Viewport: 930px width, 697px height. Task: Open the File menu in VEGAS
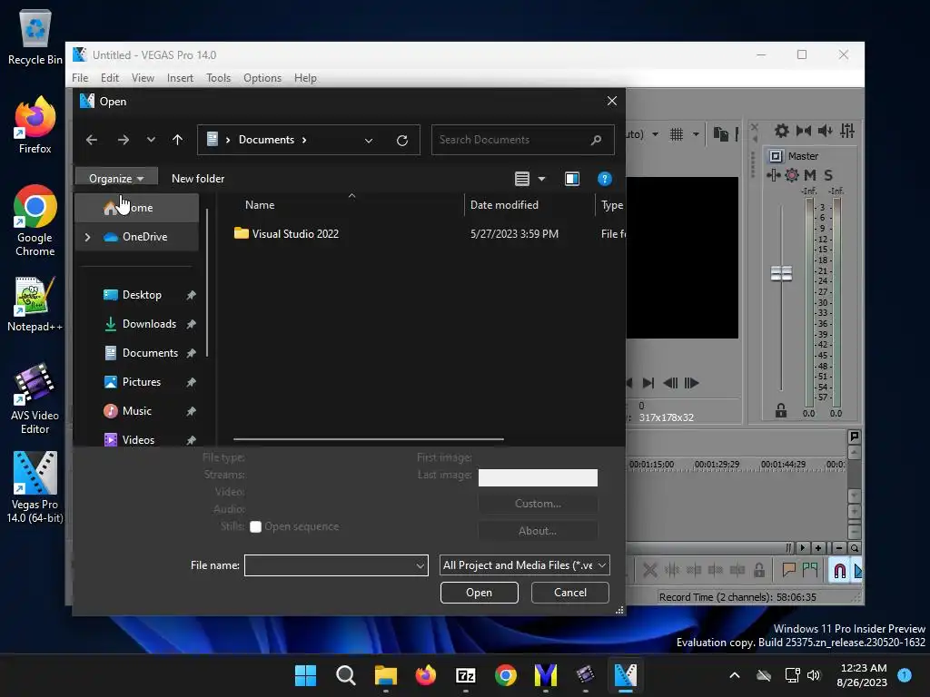coord(80,78)
